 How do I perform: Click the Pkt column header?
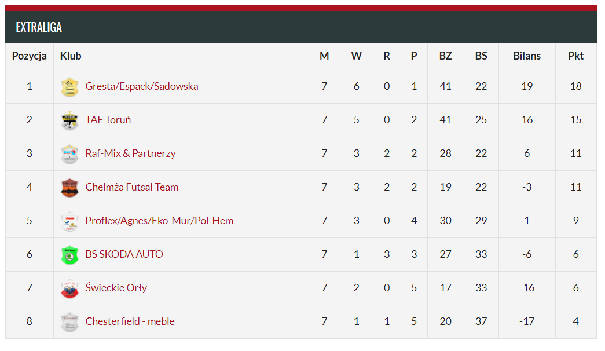click(575, 56)
